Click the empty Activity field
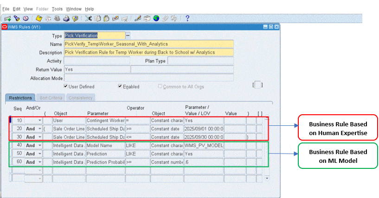The width and height of the screenshot is (379, 198). point(97,61)
